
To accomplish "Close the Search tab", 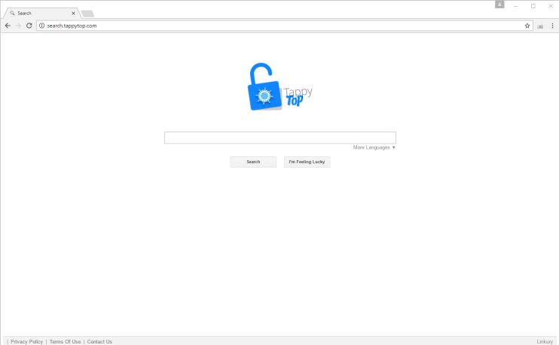I will click(73, 14).
